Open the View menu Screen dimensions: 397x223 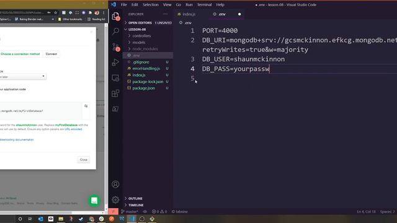pyautogui.click(x=167, y=4)
